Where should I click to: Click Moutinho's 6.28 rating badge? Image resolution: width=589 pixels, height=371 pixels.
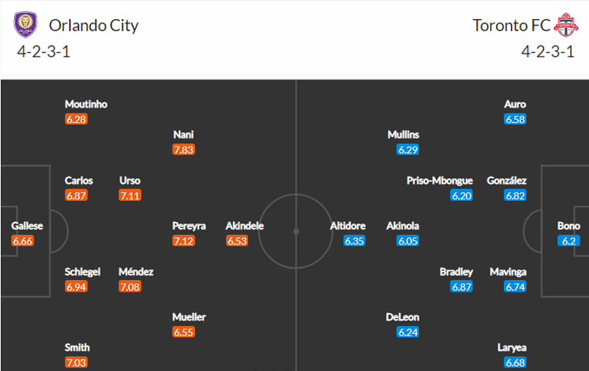[76, 120]
